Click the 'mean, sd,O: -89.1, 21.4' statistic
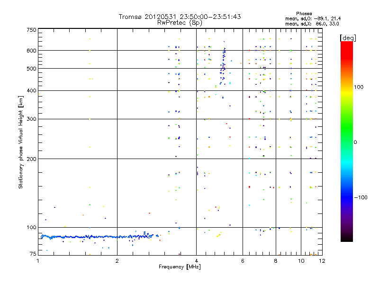 [x=313, y=18]
